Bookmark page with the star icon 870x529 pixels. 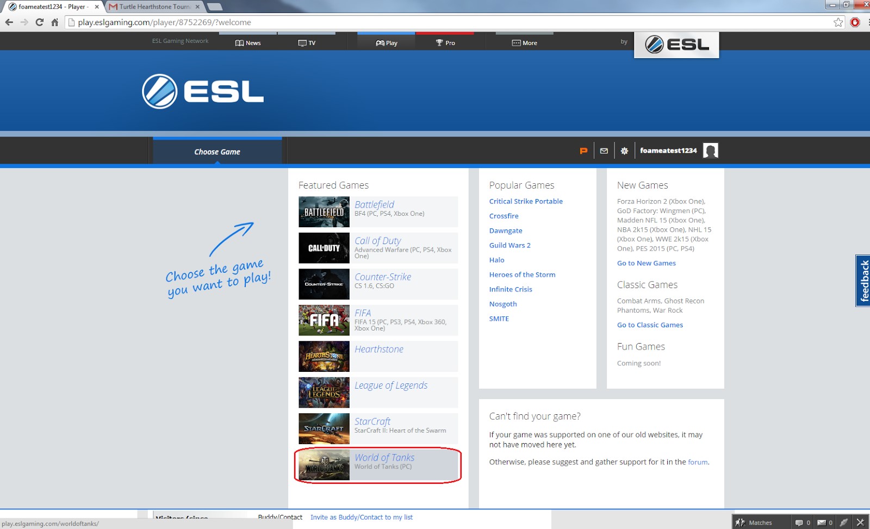[x=838, y=22]
